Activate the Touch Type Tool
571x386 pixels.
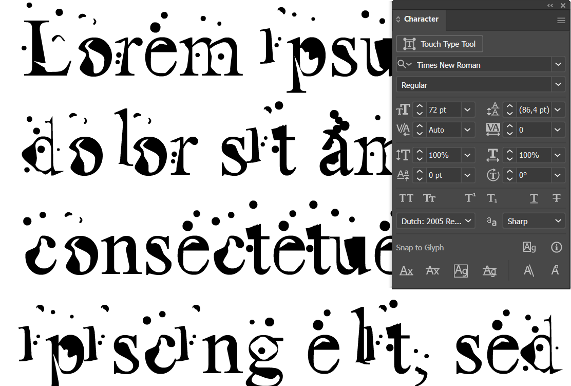(x=440, y=44)
